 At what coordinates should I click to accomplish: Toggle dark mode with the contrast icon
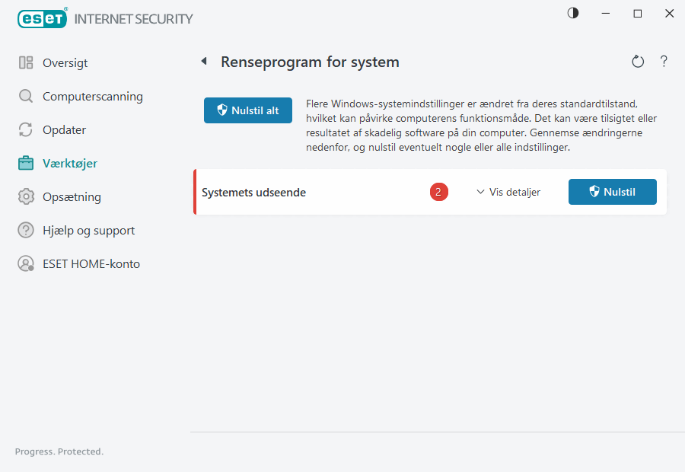pyautogui.click(x=572, y=13)
